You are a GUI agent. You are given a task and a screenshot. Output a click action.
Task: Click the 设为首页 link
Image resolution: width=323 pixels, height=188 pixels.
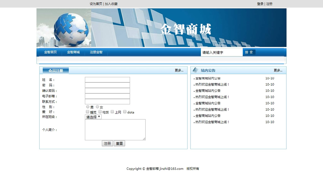click(96, 4)
